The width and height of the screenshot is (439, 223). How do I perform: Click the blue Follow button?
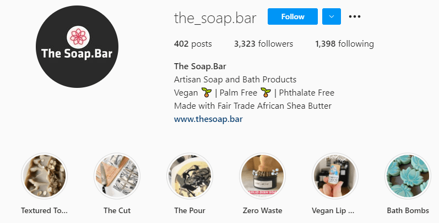pos(292,16)
